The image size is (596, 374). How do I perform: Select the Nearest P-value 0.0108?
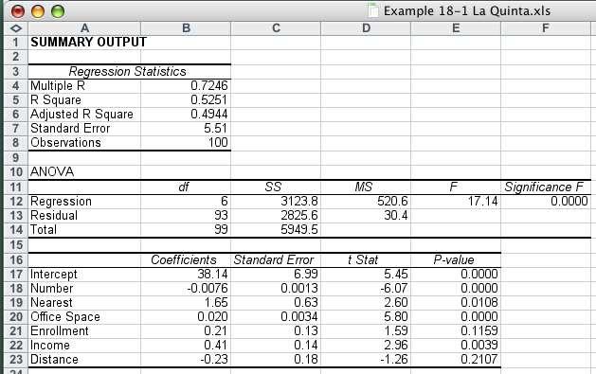click(x=456, y=303)
